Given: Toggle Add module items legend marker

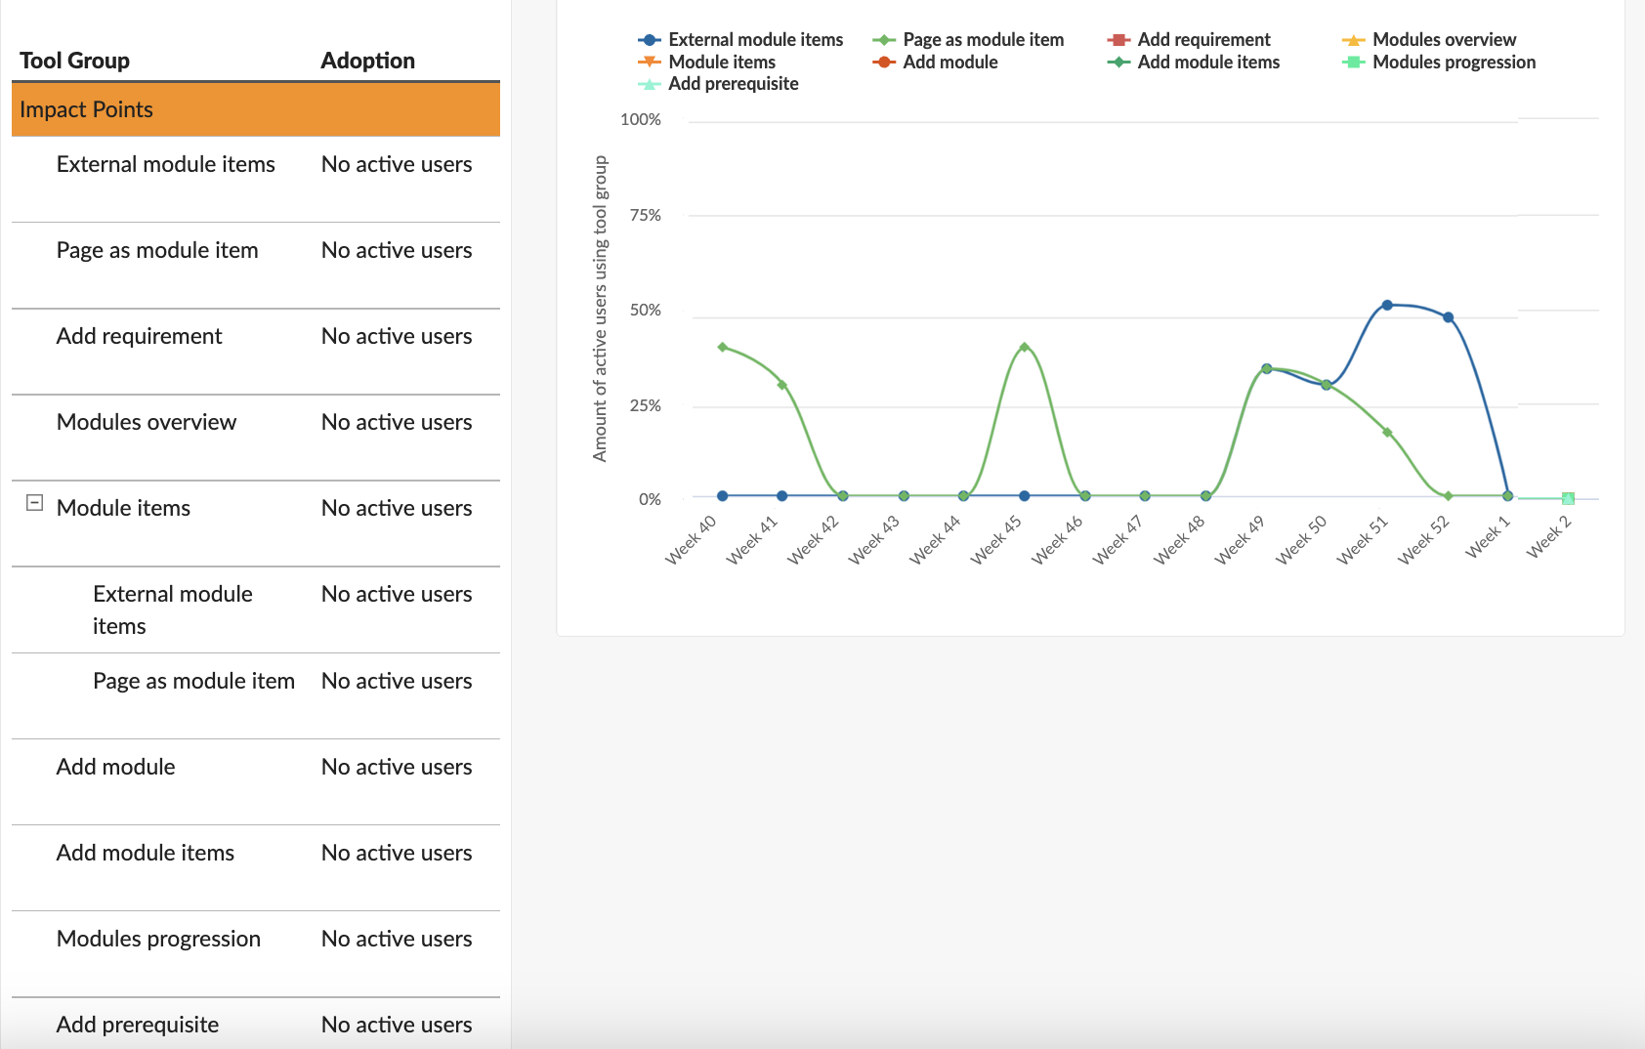Looking at the screenshot, I should click(x=1118, y=63).
